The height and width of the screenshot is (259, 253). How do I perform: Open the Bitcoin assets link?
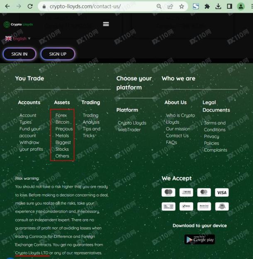pyautogui.click(x=62, y=122)
